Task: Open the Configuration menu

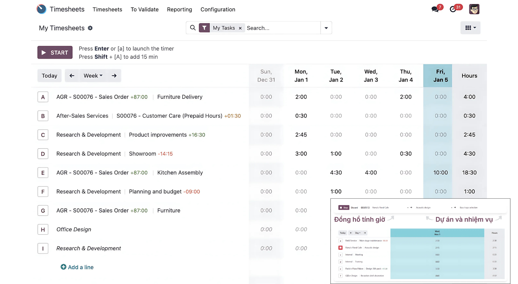Action: click(x=218, y=10)
